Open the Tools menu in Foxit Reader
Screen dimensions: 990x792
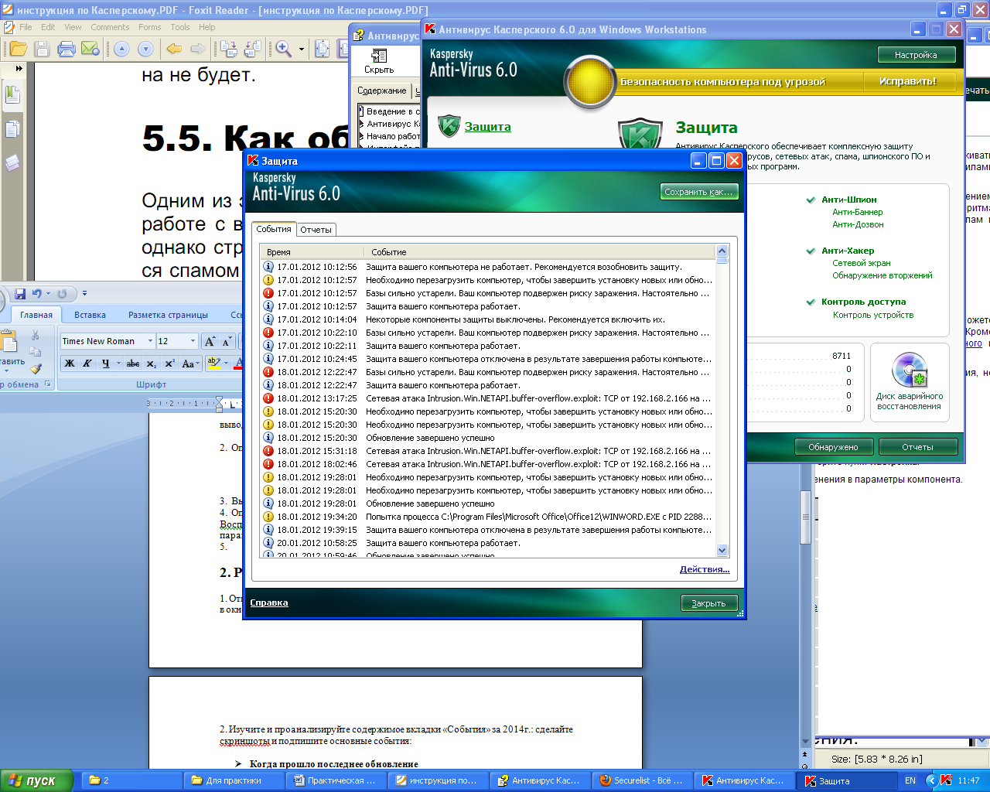tap(180, 27)
